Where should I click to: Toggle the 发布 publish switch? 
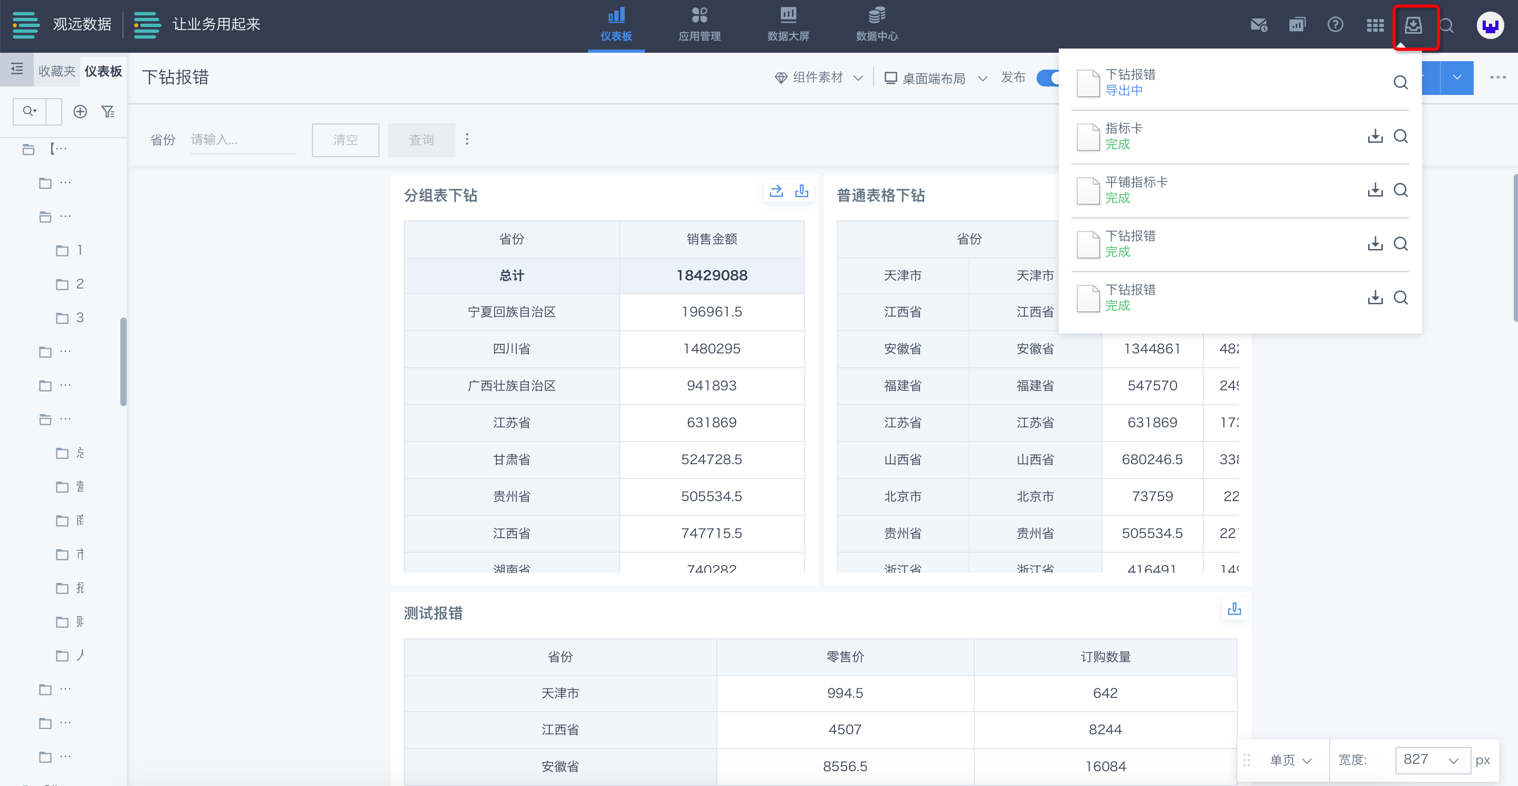[x=1048, y=78]
